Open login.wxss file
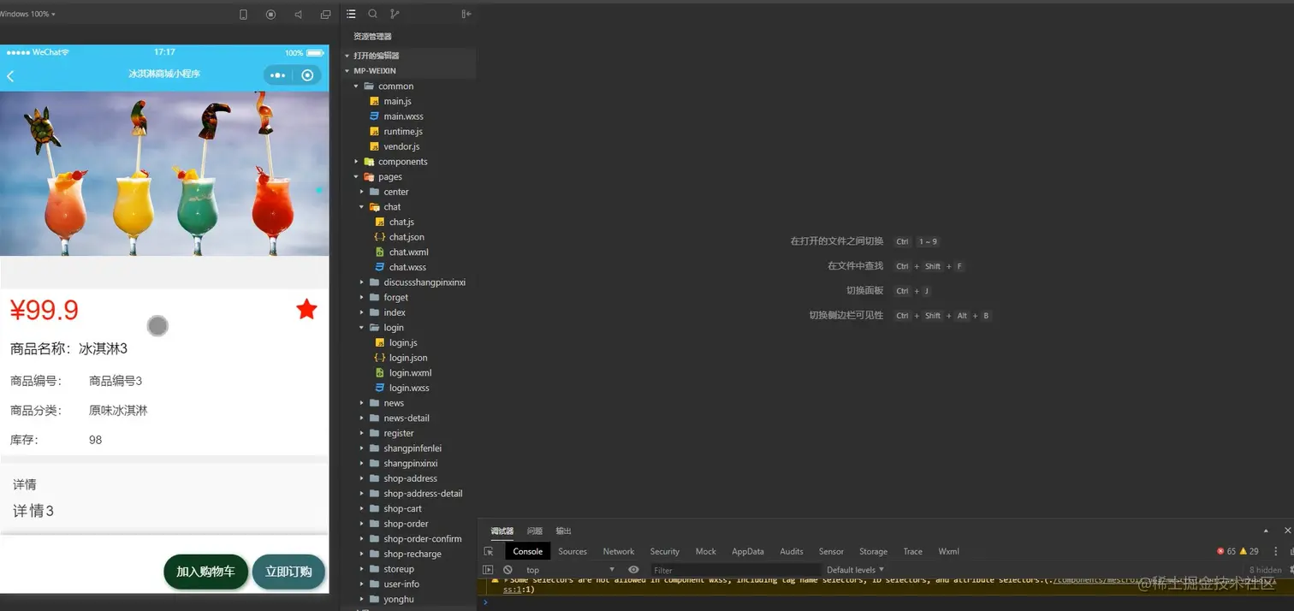Image resolution: width=1294 pixels, height=611 pixels. point(409,388)
